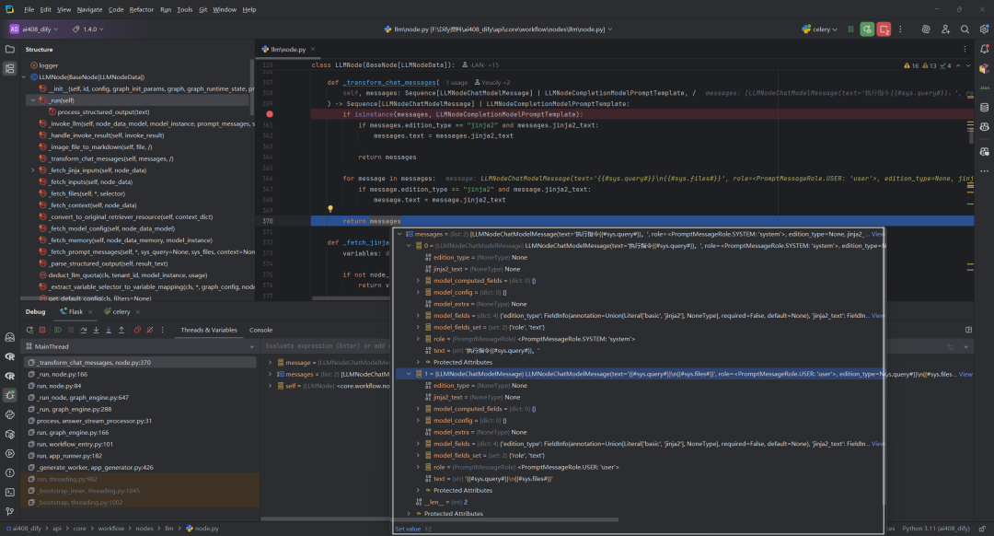Open the File menu

tap(29, 9)
